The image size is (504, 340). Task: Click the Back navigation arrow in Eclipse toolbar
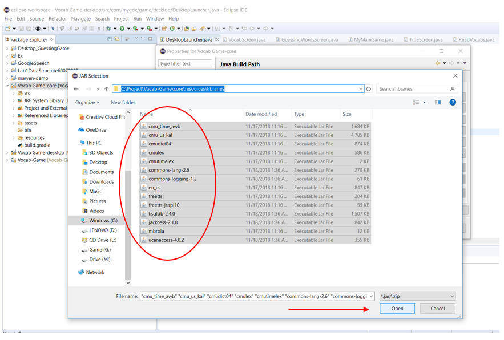tap(252, 29)
